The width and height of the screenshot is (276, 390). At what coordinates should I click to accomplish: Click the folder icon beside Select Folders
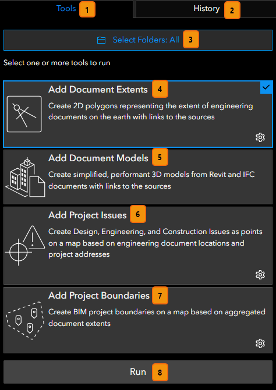(101, 40)
